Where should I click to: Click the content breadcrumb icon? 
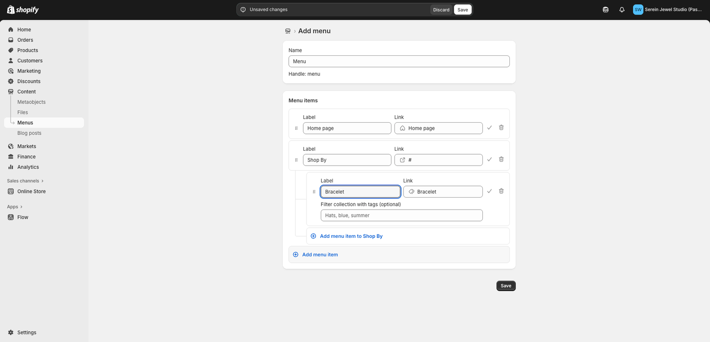click(x=288, y=31)
